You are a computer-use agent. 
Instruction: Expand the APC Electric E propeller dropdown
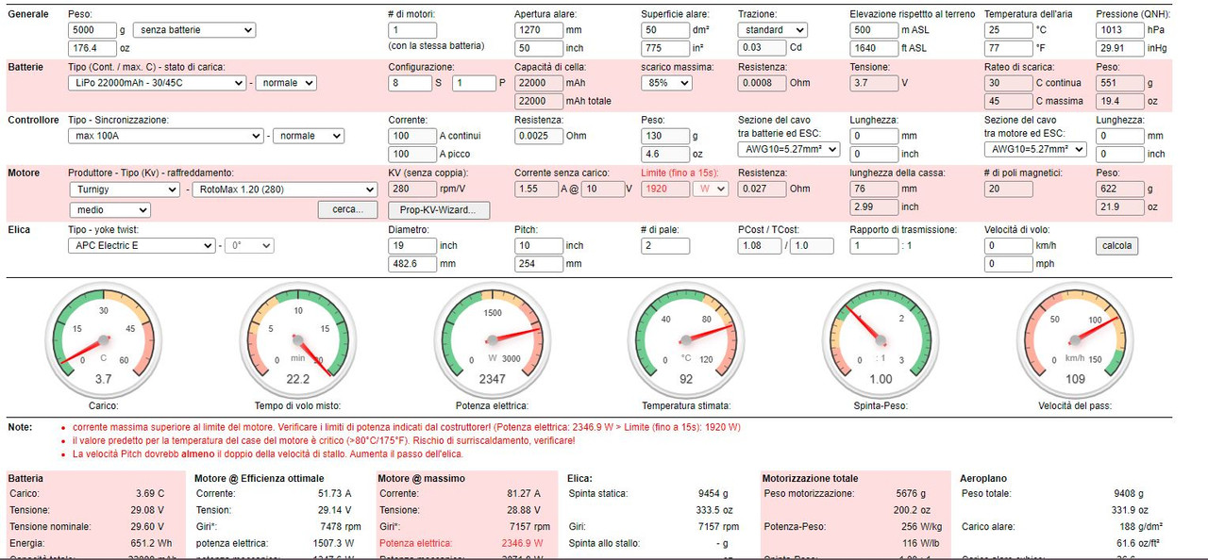point(142,245)
